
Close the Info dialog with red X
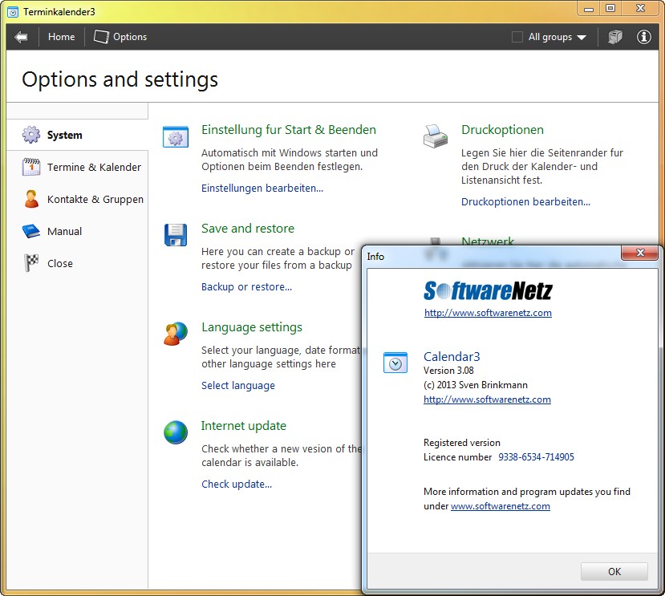click(640, 253)
